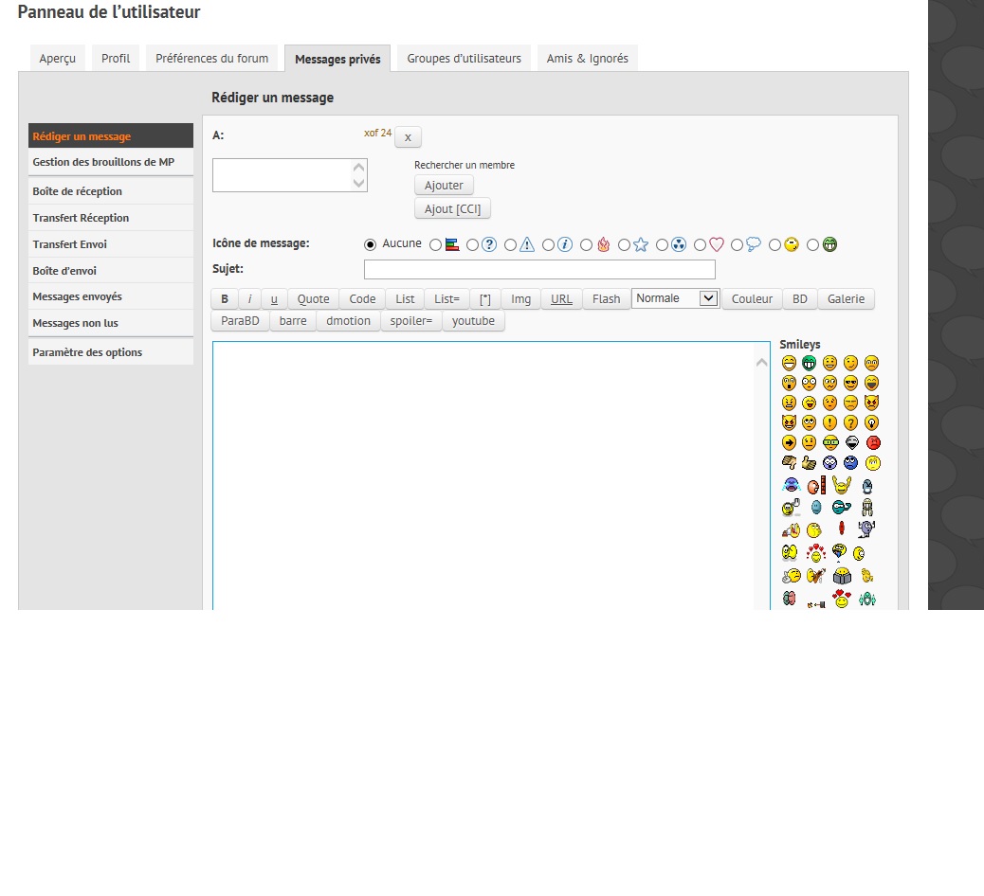Insert the exclamation mark smiley
Image resolution: width=984 pixels, height=896 pixels.
coord(829,422)
